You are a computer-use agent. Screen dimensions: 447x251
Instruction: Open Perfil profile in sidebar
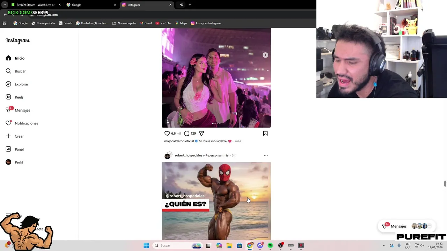[14, 162]
